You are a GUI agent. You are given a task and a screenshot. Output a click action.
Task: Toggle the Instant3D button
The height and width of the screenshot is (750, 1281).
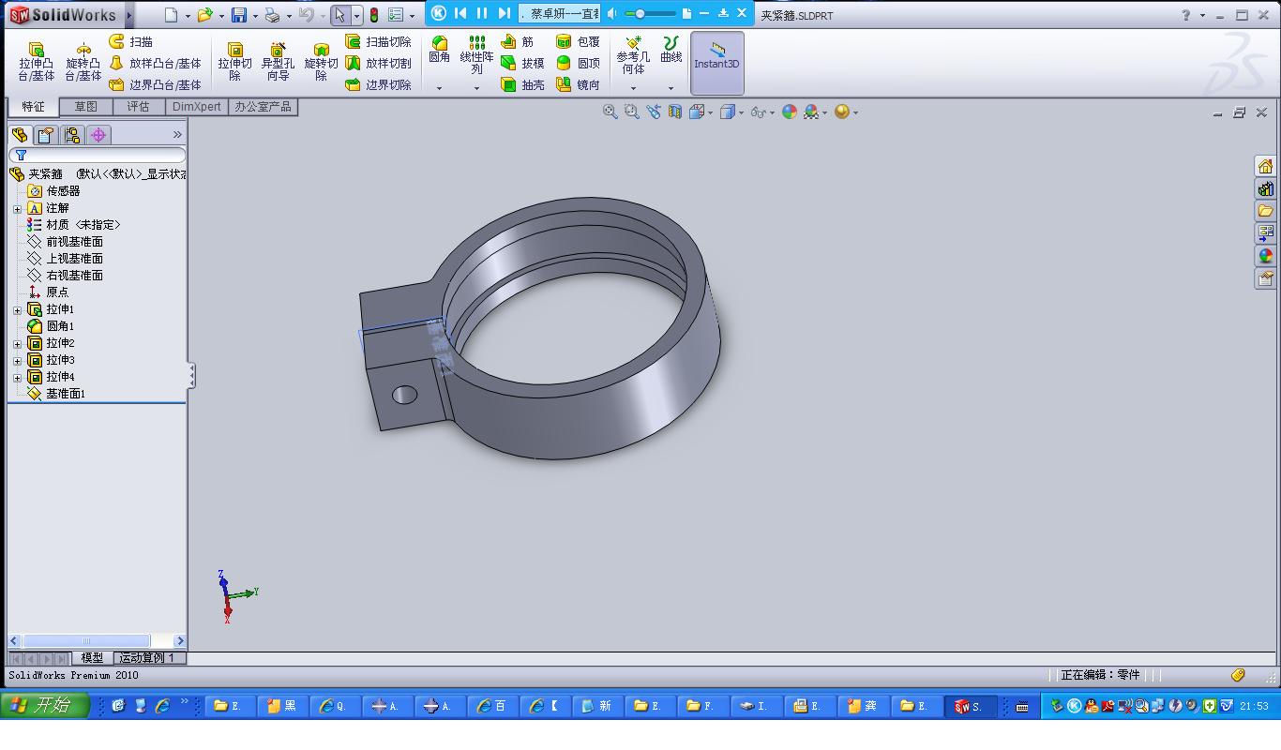pos(716,63)
